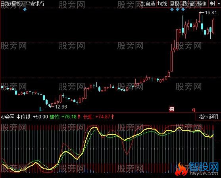This screenshot has width=221, height=178.
Task: Click the green 破竹 +76.18 value
Action: 63,117
